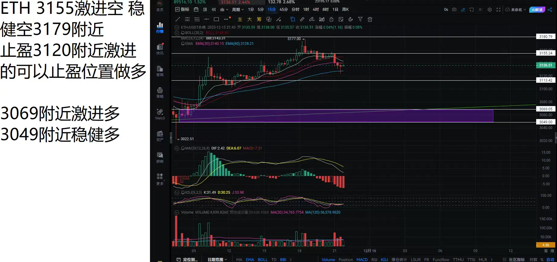
Task: Toggle the 自动 auto scale option
Action: click(550, 260)
